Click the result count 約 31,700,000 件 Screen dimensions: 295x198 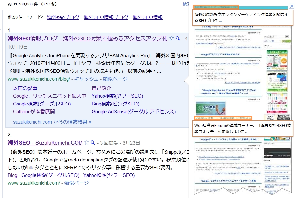(x=23, y=4)
